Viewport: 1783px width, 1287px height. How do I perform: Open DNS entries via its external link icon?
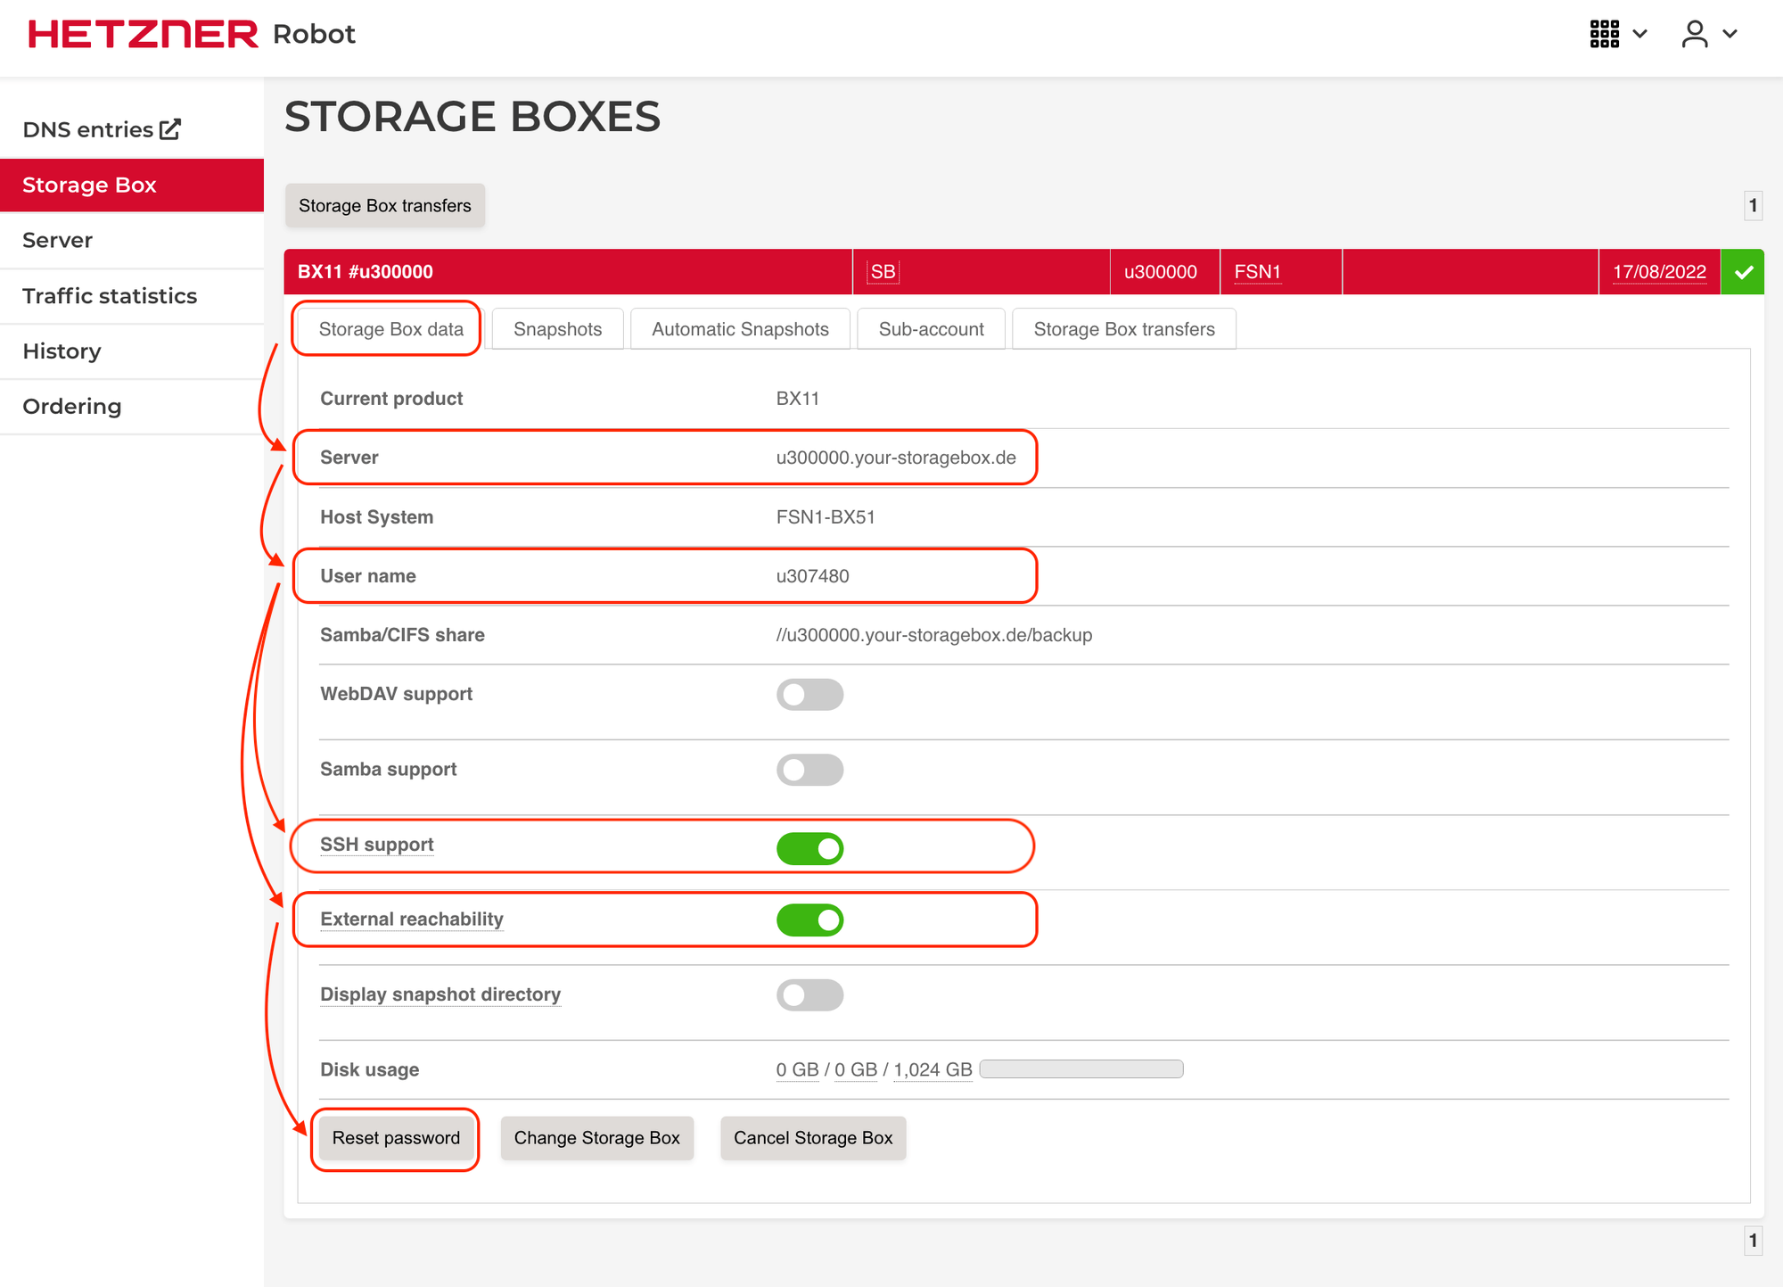(170, 128)
